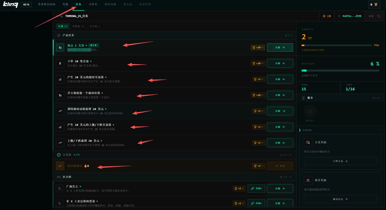
Task: Click the +2 trophy badge on 每日签到点
Action: [x=259, y=166]
